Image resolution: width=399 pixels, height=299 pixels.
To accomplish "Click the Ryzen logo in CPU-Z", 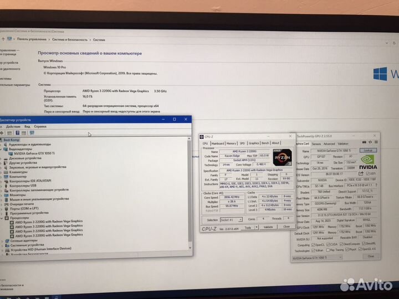I will point(282,157).
